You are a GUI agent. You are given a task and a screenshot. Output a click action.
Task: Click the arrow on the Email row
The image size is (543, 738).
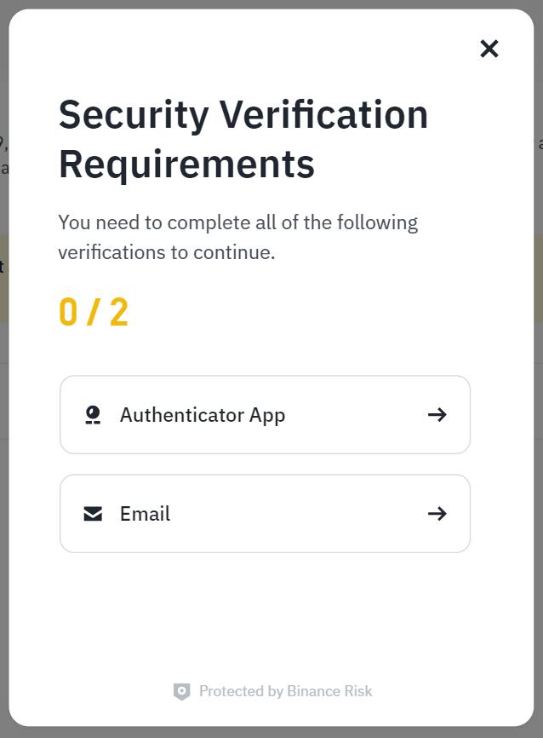[437, 514]
